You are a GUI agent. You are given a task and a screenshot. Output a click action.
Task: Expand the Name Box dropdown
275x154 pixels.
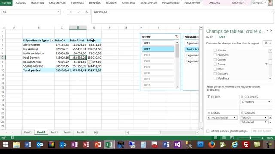pos(58,12)
